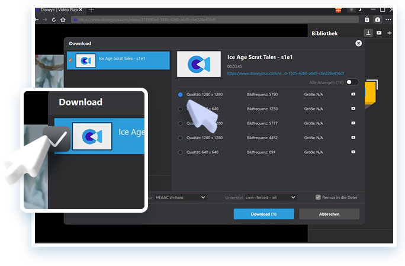This screenshot has width=405, height=266.
Task: Go to the home page icon
Action: (63, 20)
